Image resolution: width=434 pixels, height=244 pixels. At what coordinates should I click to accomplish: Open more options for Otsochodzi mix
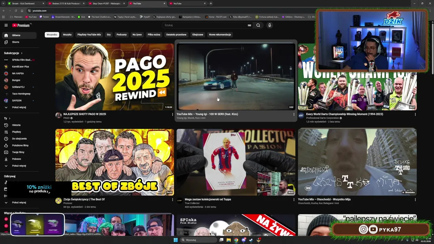point(415,200)
